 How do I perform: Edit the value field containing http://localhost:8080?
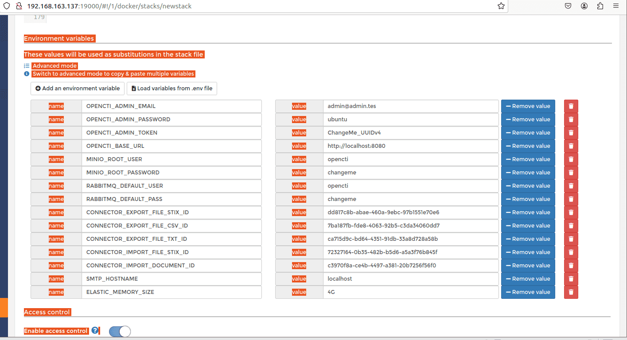click(x=411, y=146)
